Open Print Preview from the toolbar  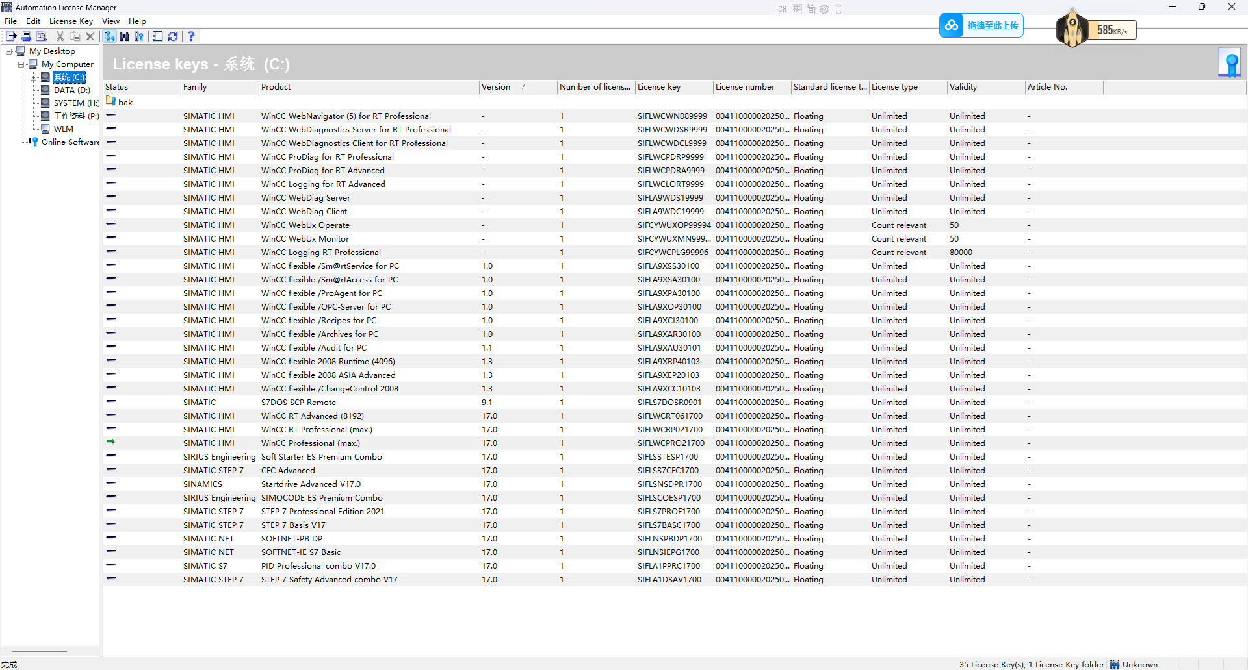click(42, 36)
